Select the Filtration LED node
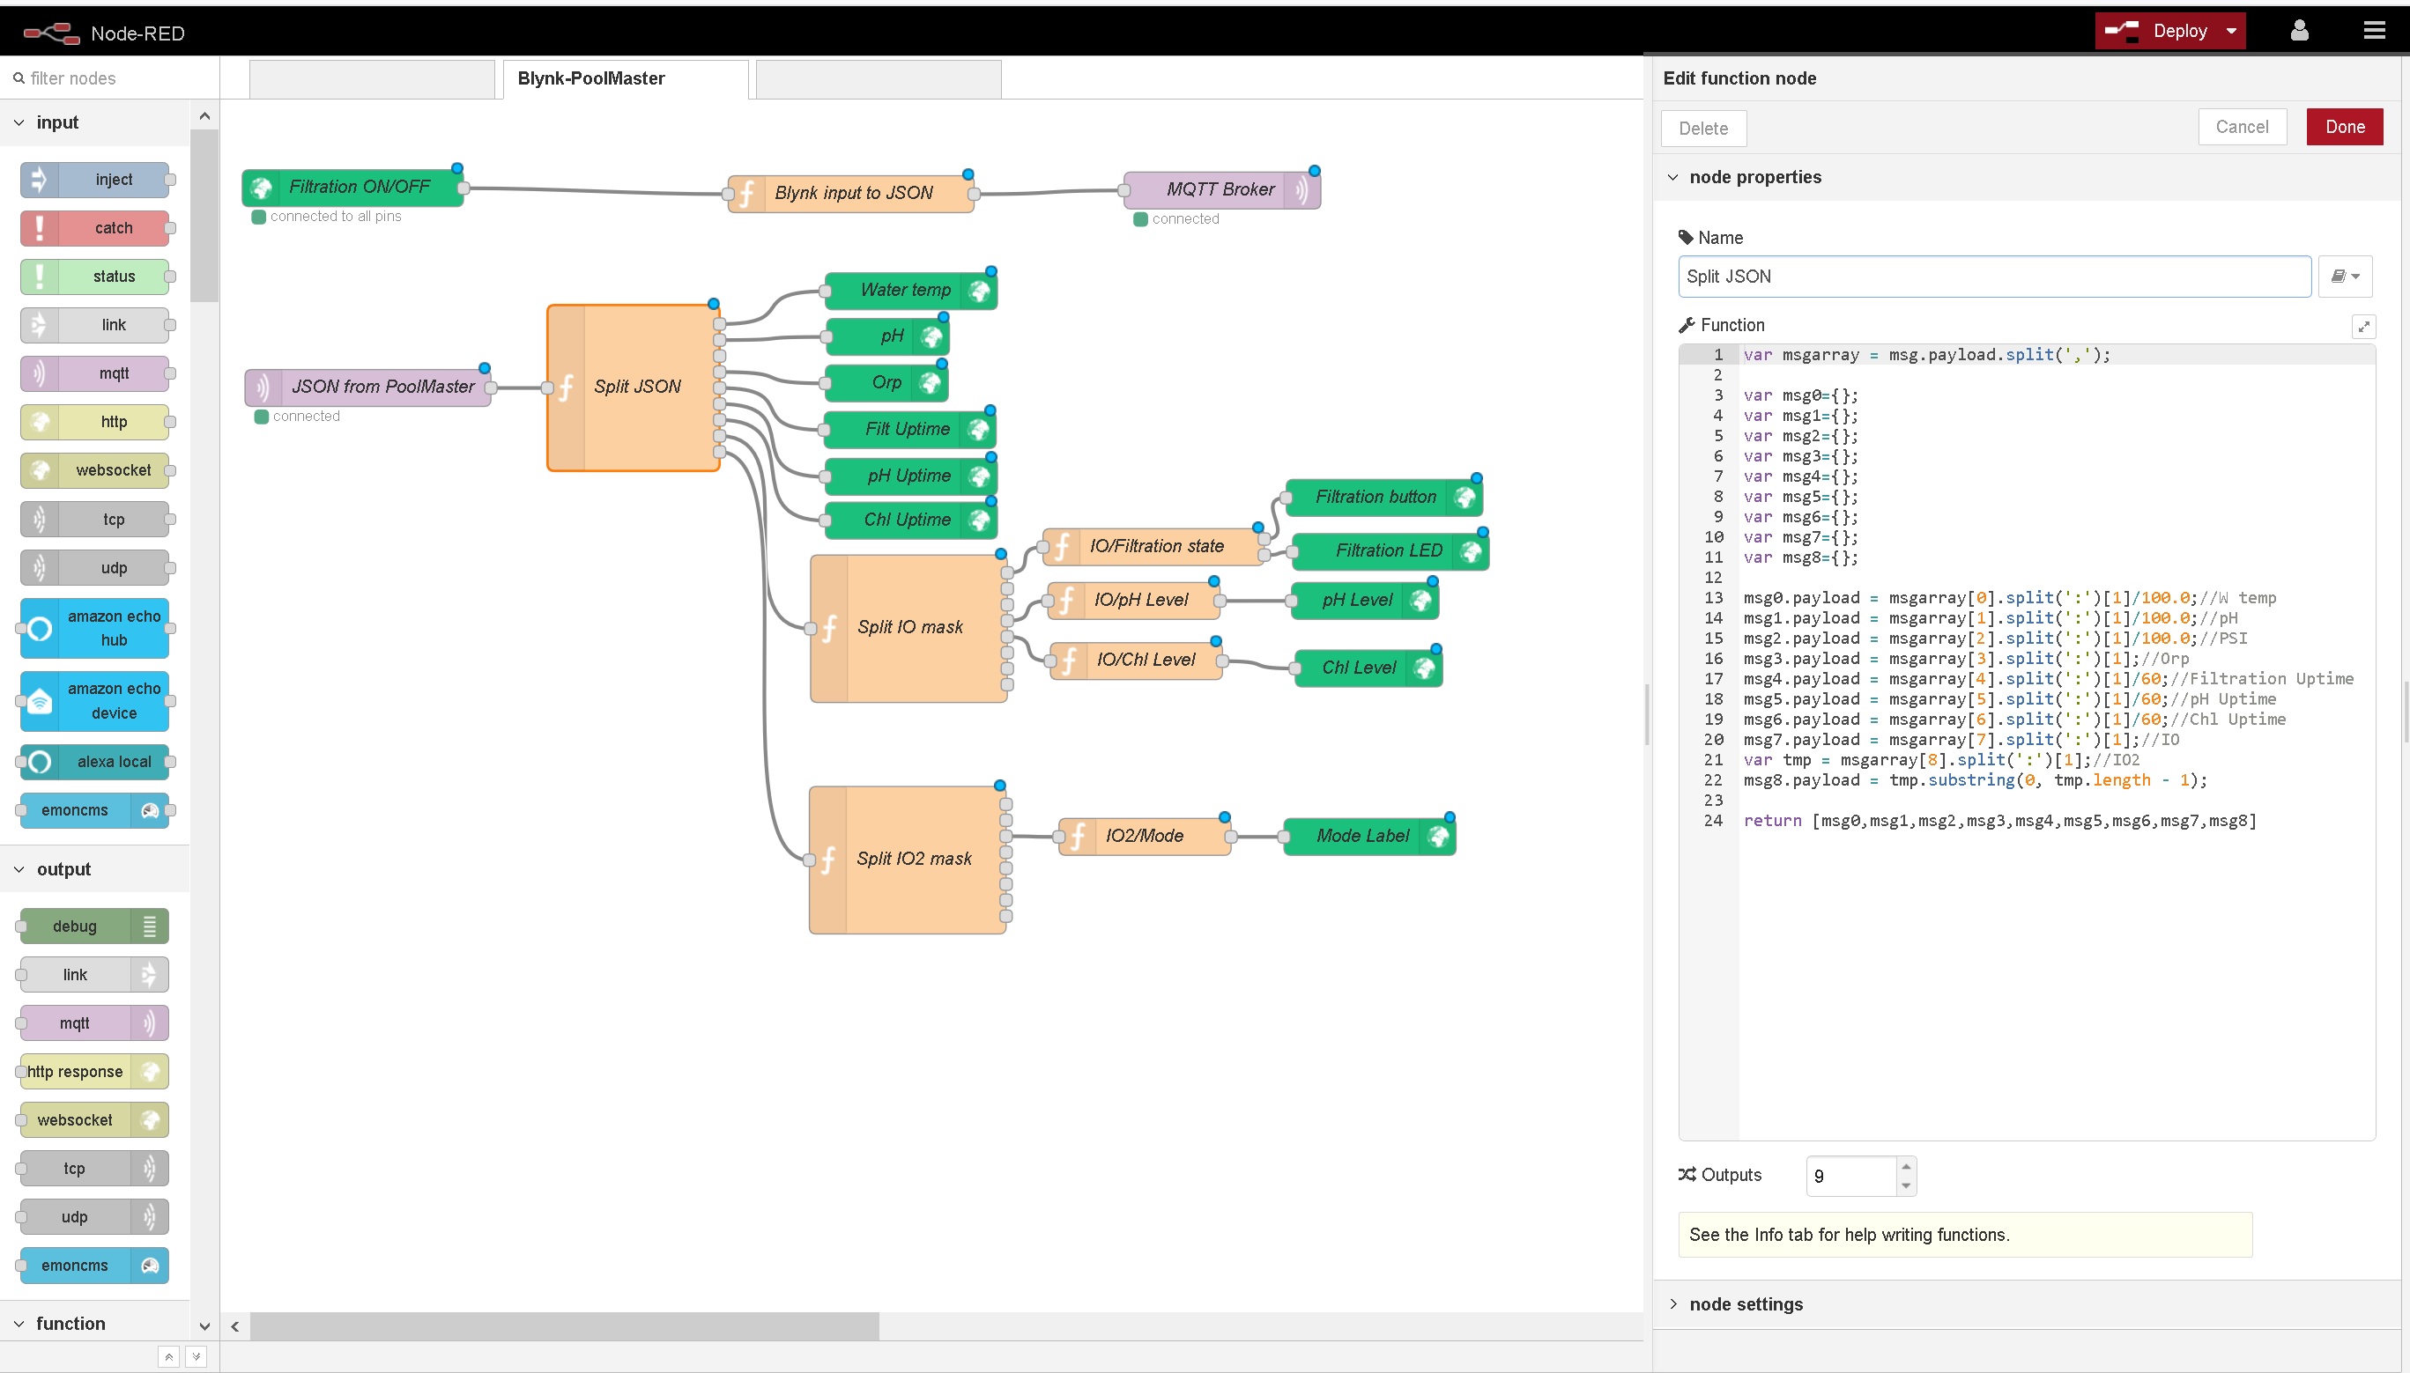The image size is (2410, 1373). [1390, 550]
